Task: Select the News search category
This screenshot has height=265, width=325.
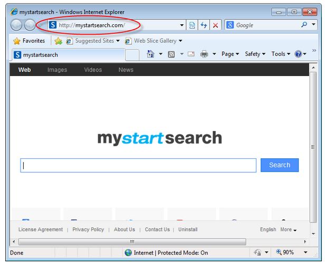Action: tap(126, 70)
